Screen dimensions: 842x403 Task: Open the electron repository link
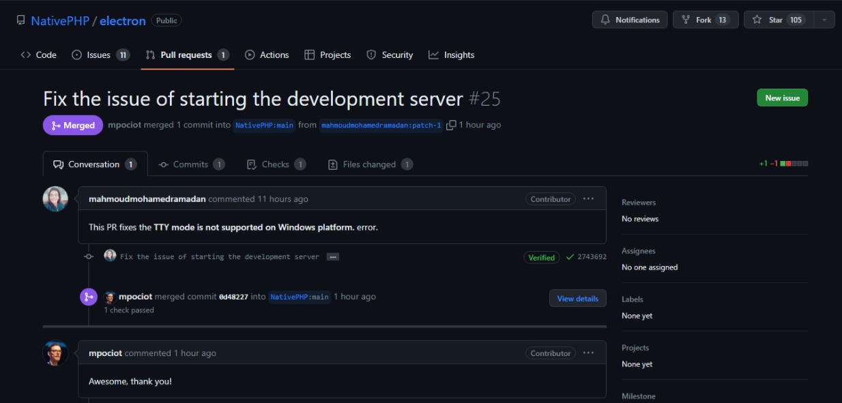(123, 20)
